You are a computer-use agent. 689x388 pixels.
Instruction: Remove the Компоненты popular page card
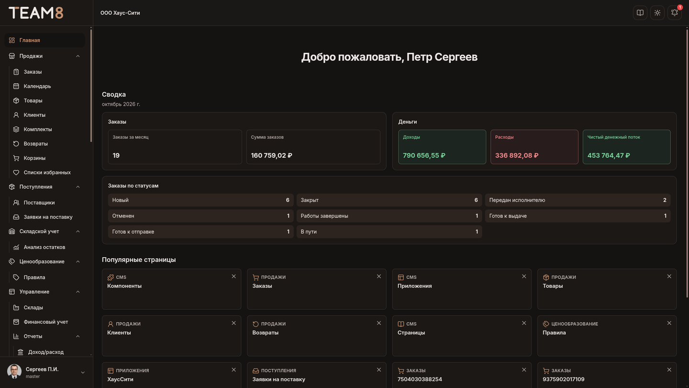click(234, 276)
